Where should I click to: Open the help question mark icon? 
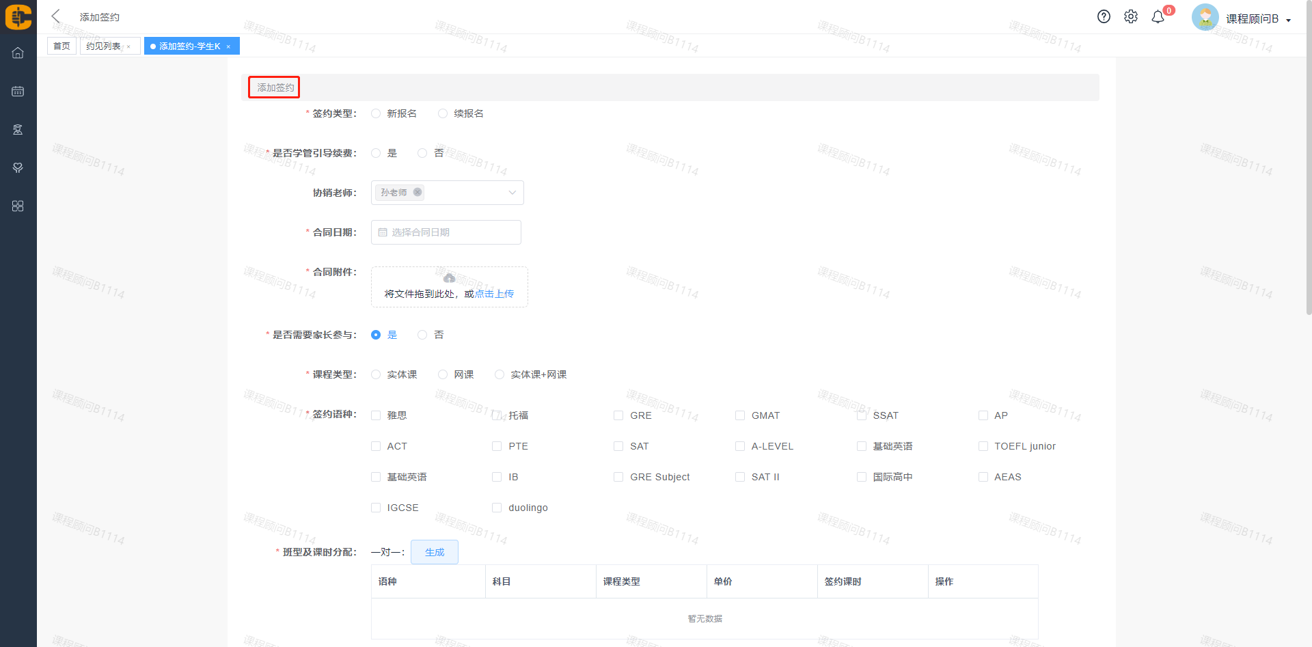(x=1104, y=16)
